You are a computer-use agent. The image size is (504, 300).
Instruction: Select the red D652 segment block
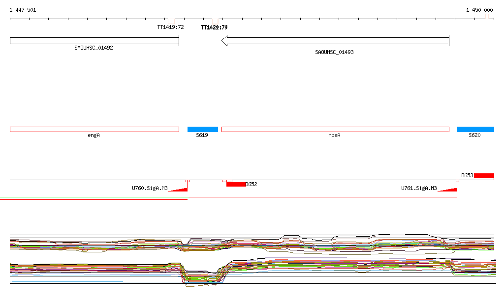tap(236, 184)
